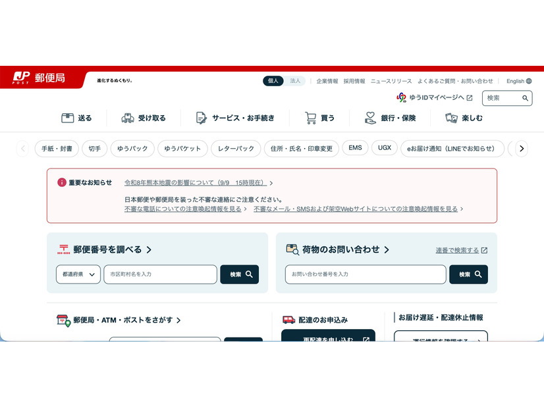544x408 pixels.
Task: Select the 切手 chip
Action: click(x=94, y=149)
